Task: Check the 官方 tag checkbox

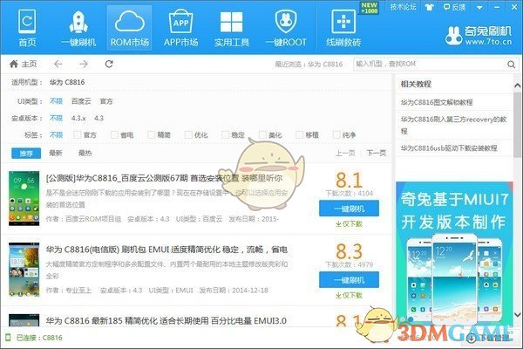Action: coord(77,134)
